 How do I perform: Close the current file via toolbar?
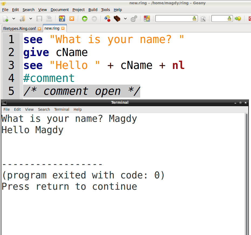(71, 18)
